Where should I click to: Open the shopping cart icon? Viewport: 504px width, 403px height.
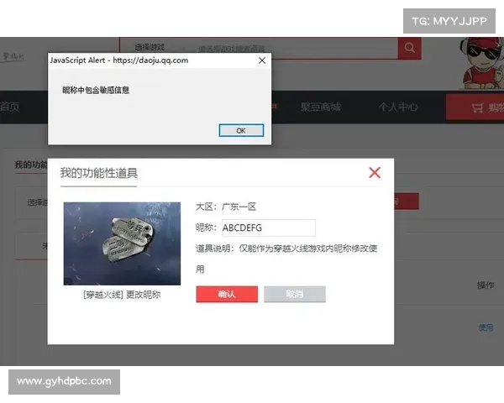click(x=478, y=107)
